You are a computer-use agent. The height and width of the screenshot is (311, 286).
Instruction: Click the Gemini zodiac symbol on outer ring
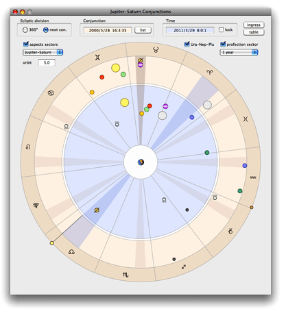pos(97,58)
